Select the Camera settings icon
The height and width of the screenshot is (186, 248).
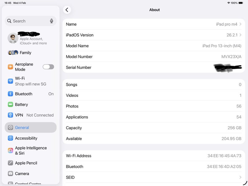point(11,174)
